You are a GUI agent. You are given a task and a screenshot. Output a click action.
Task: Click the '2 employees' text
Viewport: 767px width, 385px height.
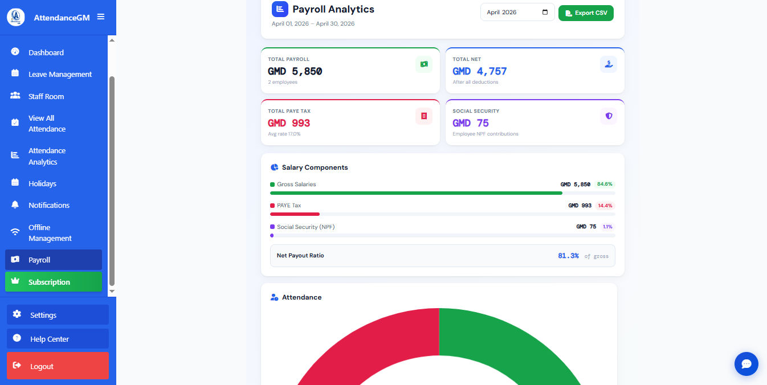click(x=283, y=82)
